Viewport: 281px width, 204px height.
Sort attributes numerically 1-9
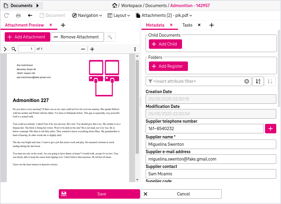pyautogui.click(x=270, y=81)
